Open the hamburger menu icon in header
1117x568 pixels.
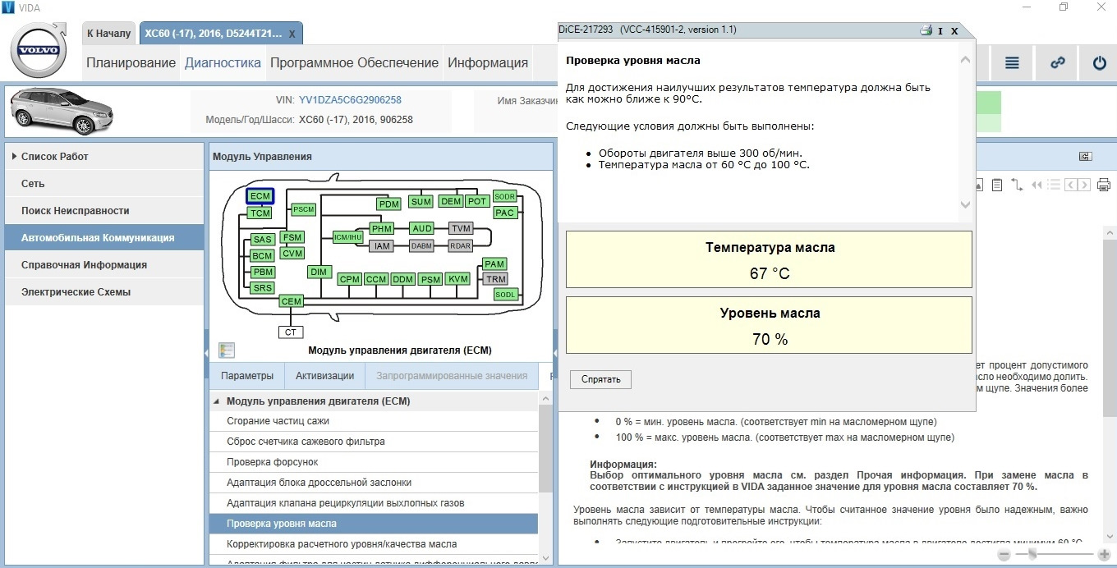1012,63
